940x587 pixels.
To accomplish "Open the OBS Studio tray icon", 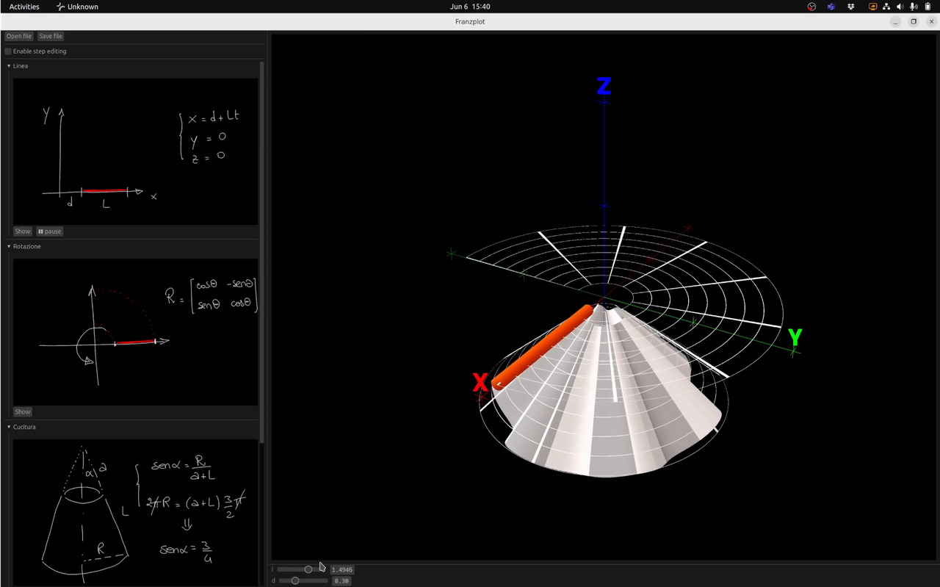I will (811, 7).
